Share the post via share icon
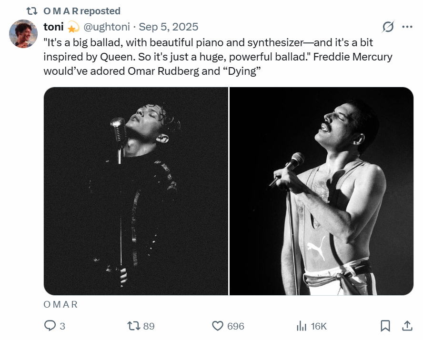The image size is (423, 340). (x=407, y=326)
